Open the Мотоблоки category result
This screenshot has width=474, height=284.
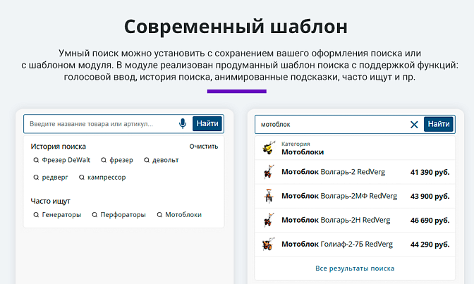pos(355,149)
